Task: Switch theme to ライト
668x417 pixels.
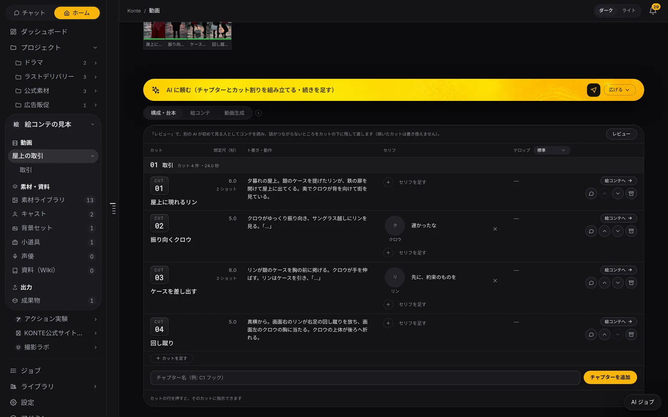Action: pos(629,10)
